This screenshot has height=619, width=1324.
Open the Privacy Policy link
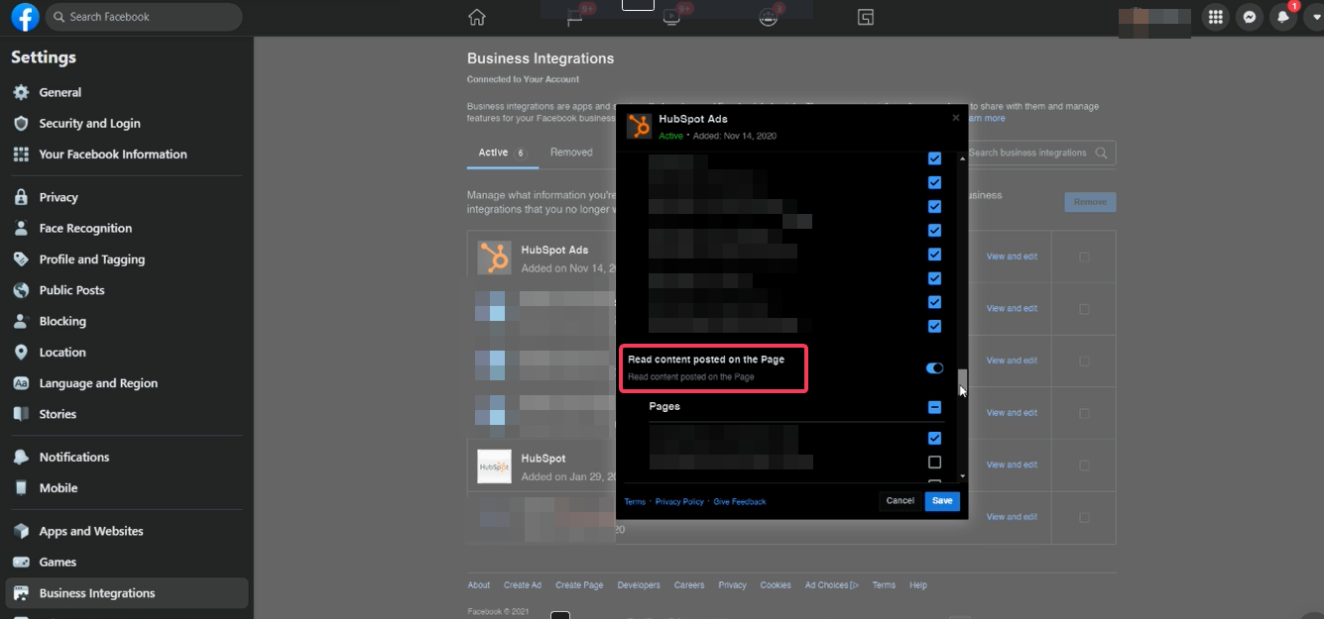[679, 502]
